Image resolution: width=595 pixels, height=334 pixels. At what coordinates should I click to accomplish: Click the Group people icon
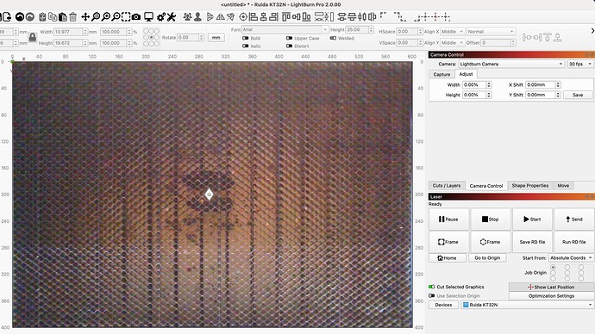[x=187, y=17]
